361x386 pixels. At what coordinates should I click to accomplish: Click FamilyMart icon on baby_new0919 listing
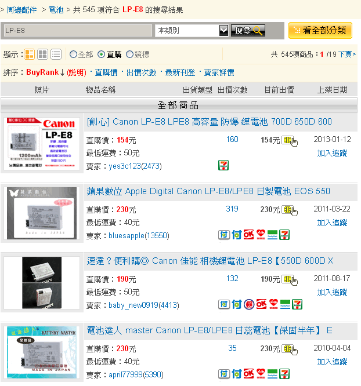pos(285,304)
